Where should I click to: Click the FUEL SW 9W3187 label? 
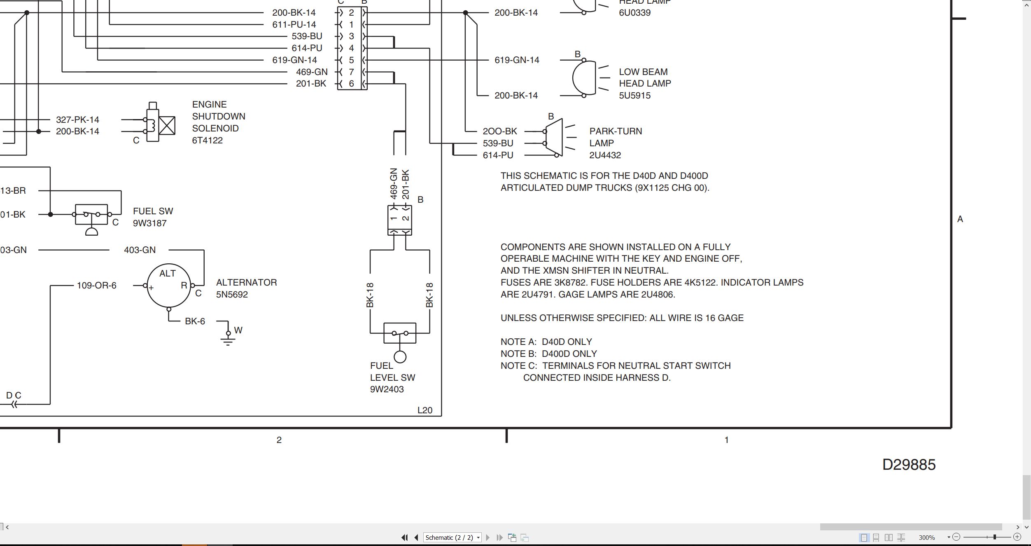point(153,217)
